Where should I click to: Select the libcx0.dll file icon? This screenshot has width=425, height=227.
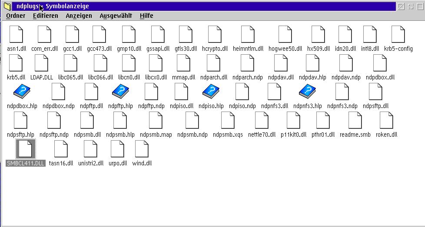156,63
